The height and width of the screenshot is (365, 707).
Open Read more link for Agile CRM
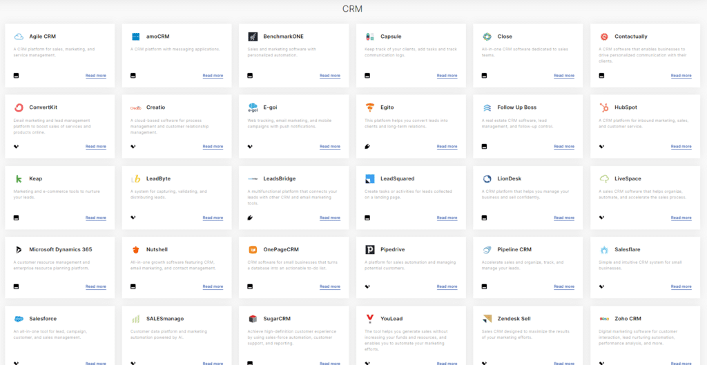(95, 76)
